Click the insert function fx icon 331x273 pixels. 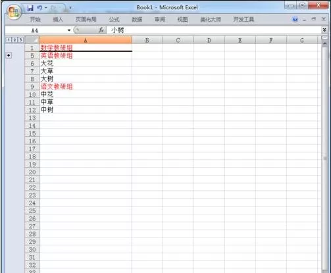(101, 30)
